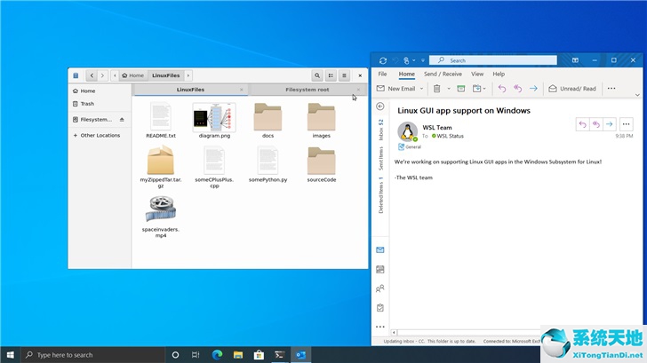Click Send/Receive sync icon in Outlook title bar
647x363 pixels.
pos(383,60)
